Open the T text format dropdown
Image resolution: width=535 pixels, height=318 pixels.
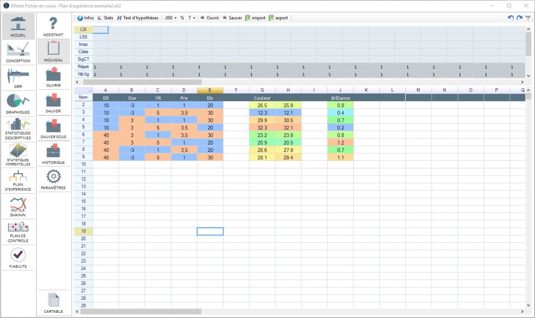coord(192,18)
